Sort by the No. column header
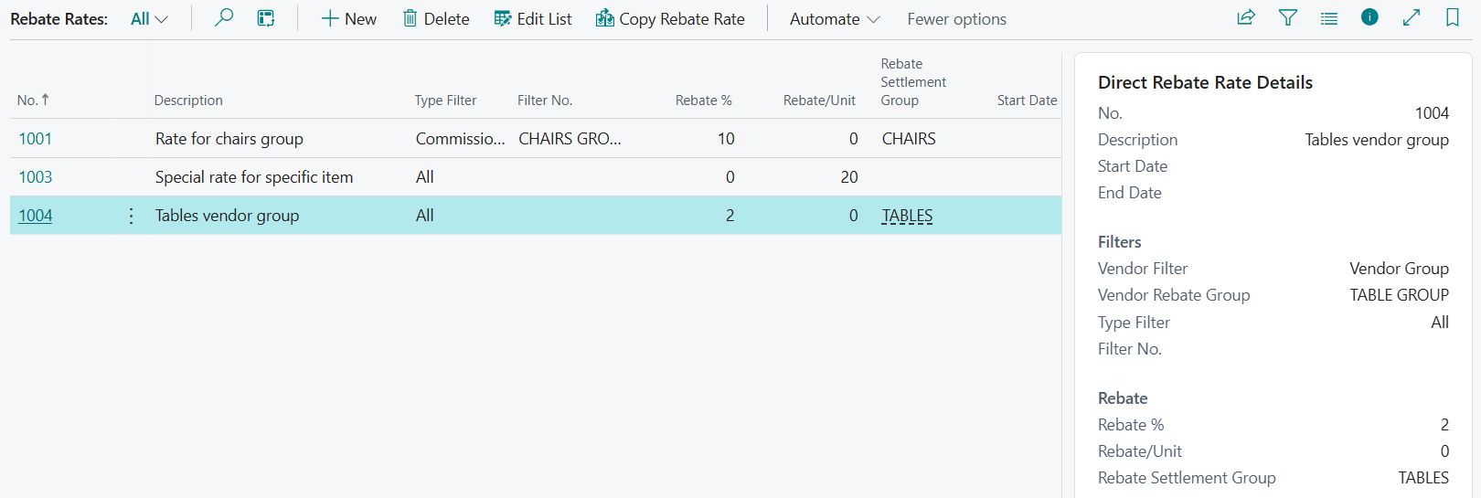1481x498 pixels. pos(27,101)
